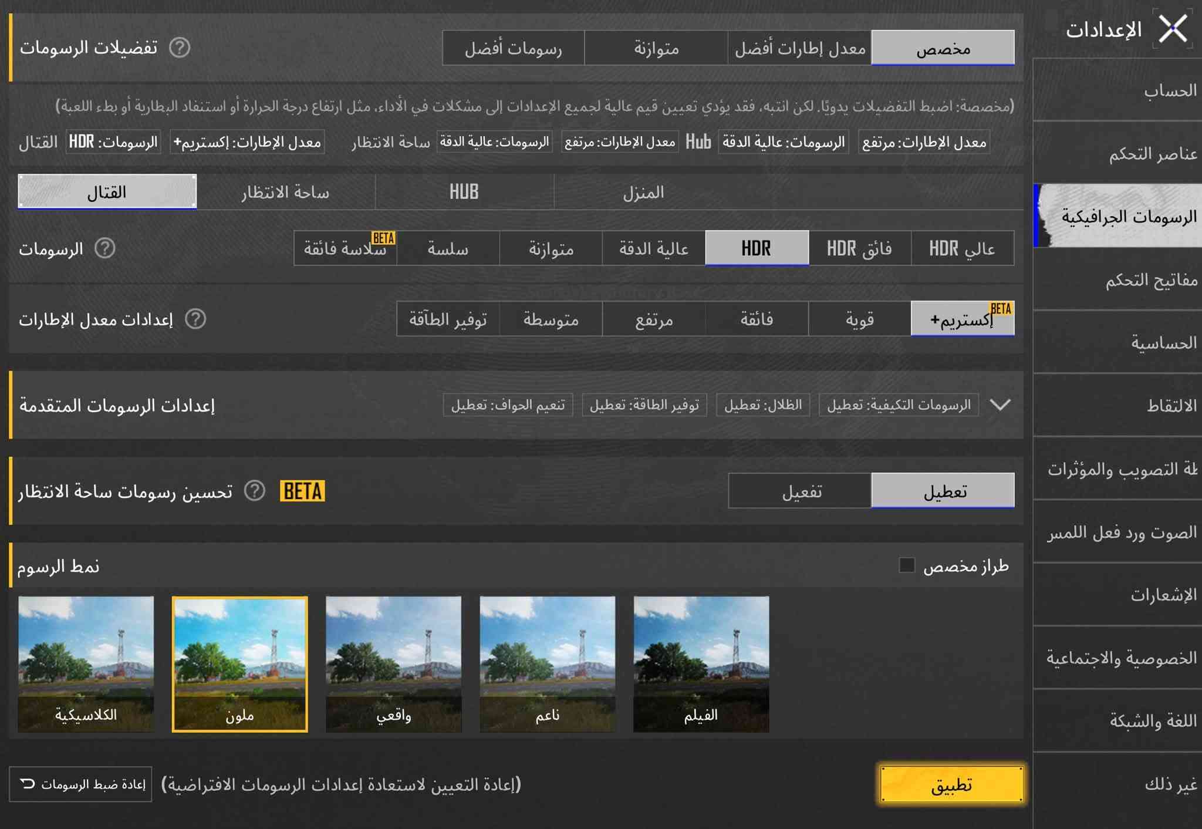Screen dimensions: 1202x829
Task: Open الحساسية in the sidebar
Action: 1117,342
